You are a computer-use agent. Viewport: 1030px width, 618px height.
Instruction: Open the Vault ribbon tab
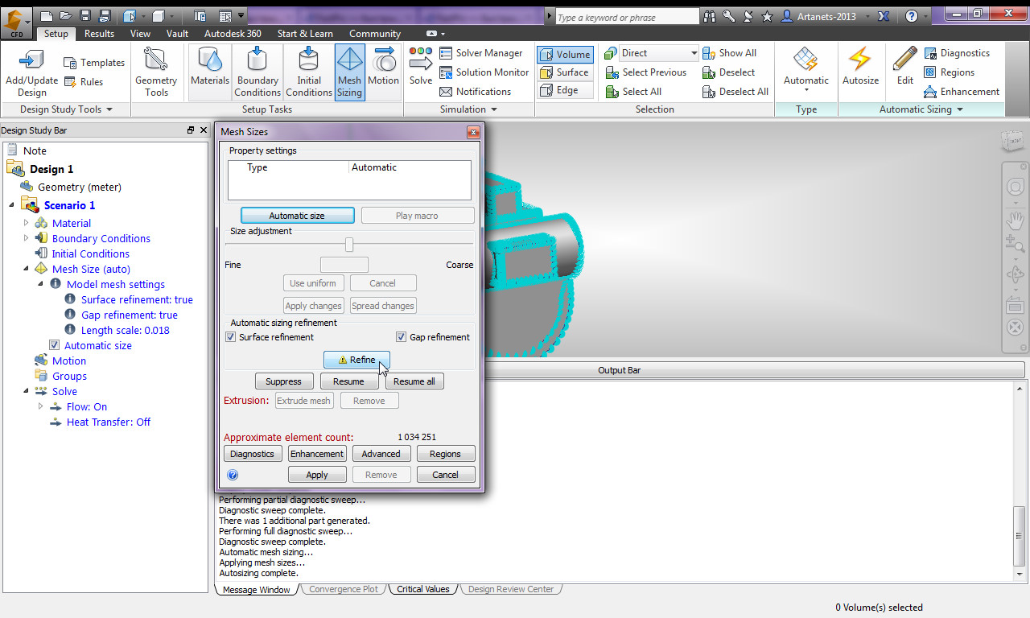177,34
